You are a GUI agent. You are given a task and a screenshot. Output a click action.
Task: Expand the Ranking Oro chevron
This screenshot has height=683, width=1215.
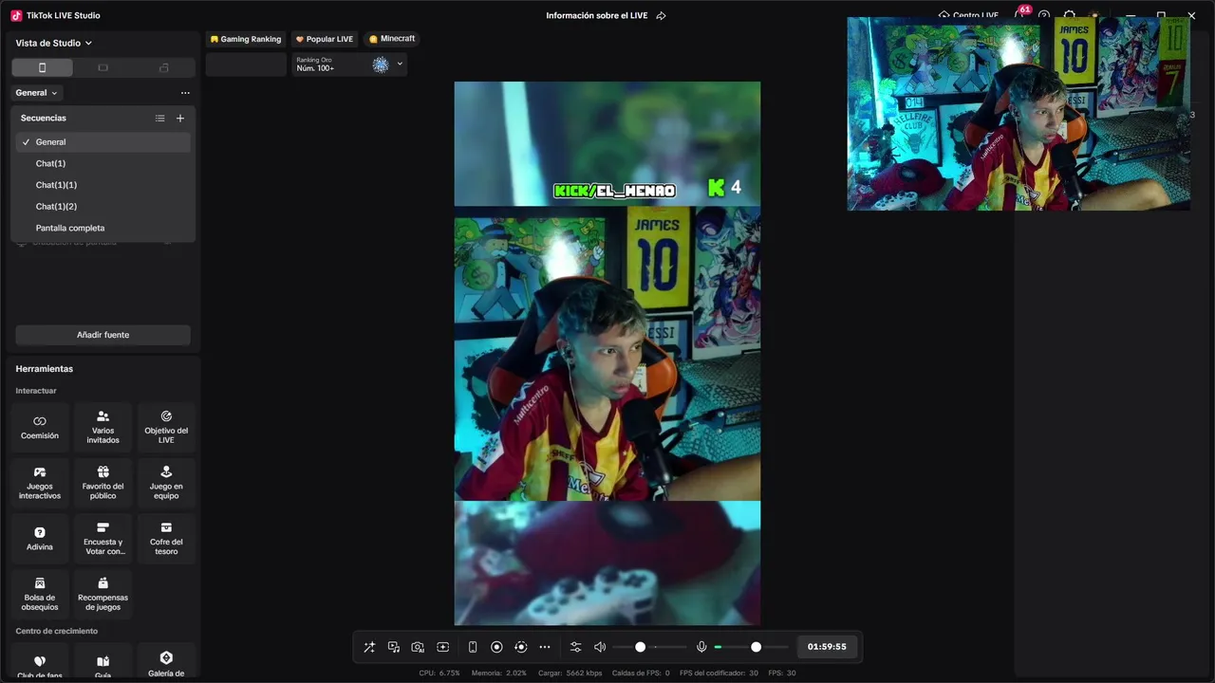[400, 65]
